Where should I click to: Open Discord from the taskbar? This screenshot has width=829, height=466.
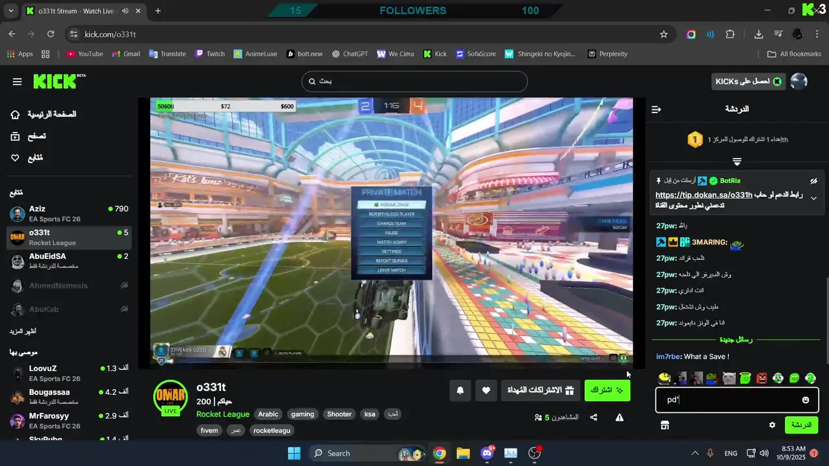coord(487,453)
